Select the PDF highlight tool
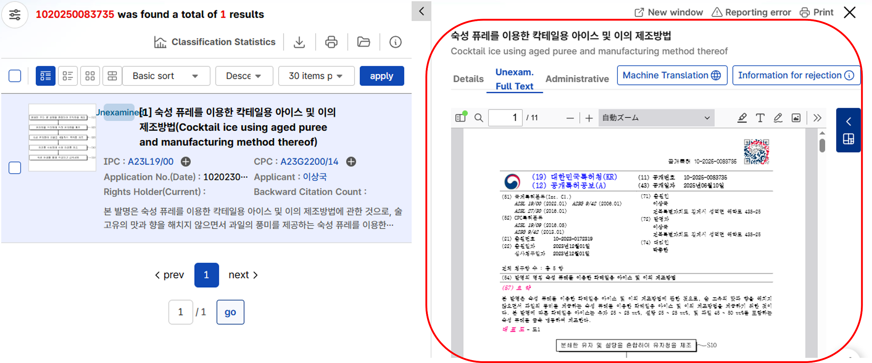Image resolution: width=872 pixels, height=363 pixels. pyautogui.click(x=742, y=118)
